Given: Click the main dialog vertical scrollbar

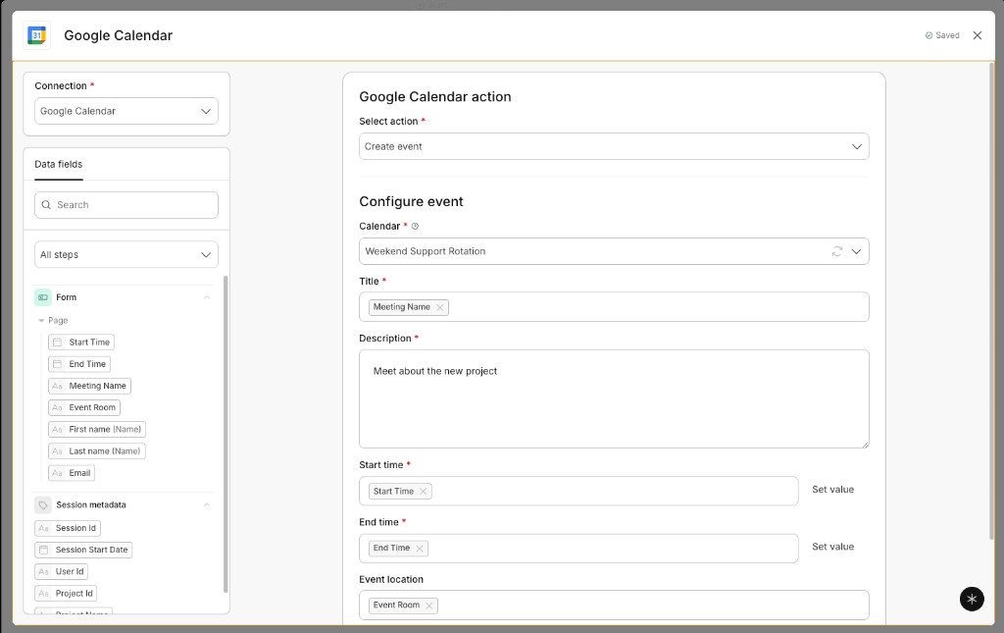Looking at the screenshot, I should coord(992,301).
